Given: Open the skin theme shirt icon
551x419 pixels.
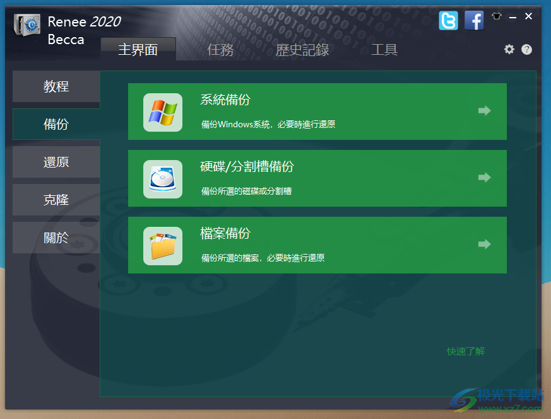Looking at the screenshot, I should pos(496,16).
